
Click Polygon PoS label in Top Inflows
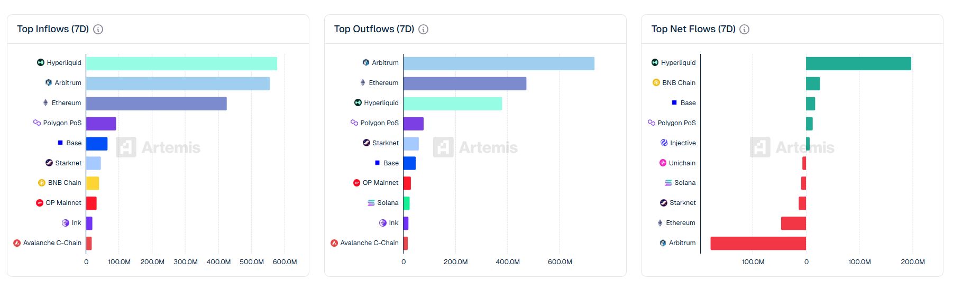[x=62, y=123]
